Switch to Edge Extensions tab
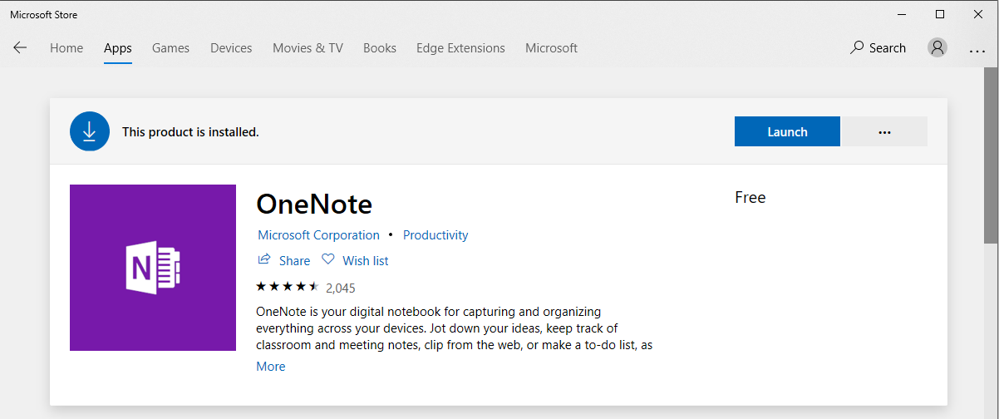Image resolution: width=999 pixels, height=419 pixels. tap(460, 48)
